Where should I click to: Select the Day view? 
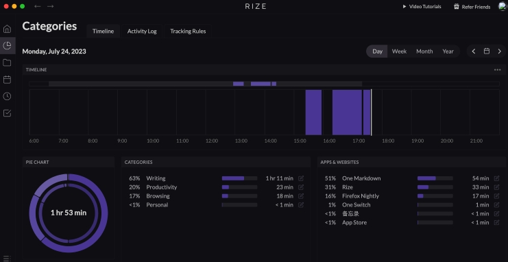tap(377, 51)
